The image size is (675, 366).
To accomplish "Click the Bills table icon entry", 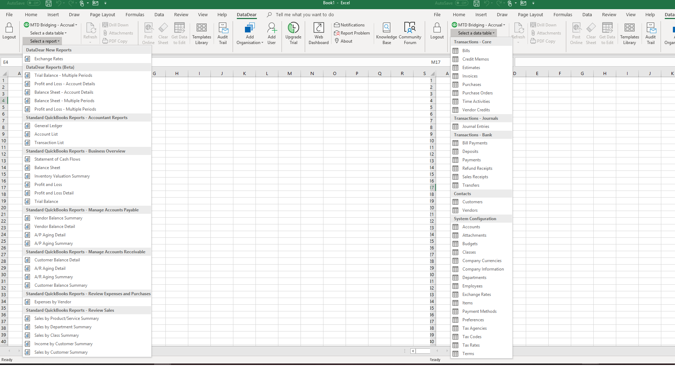I will 481,51.
